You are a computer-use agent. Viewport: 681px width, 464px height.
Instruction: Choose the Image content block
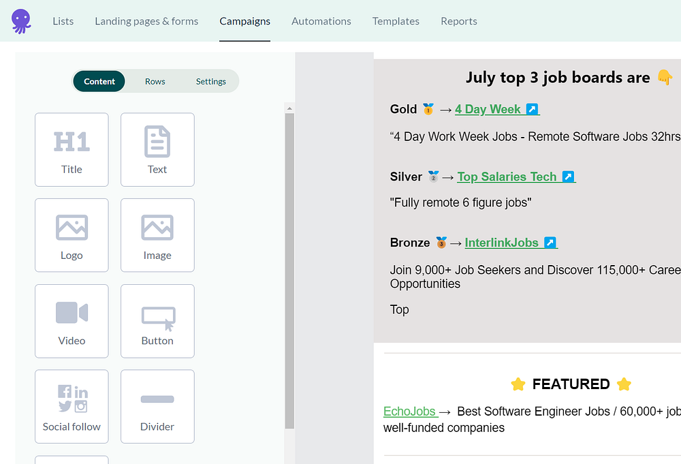[157, 235]
